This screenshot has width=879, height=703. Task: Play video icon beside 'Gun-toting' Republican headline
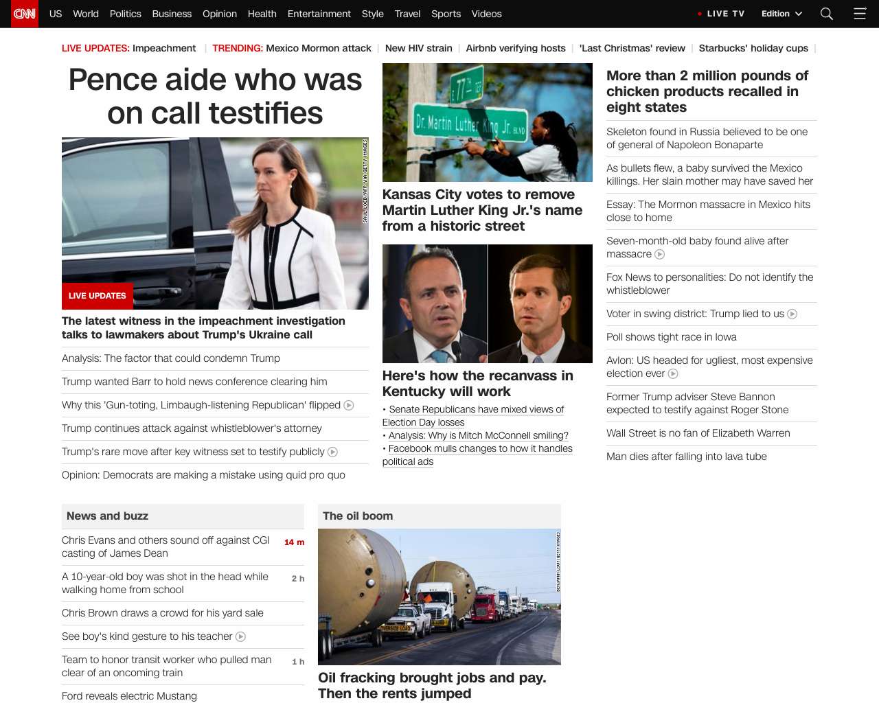[349, 405]
